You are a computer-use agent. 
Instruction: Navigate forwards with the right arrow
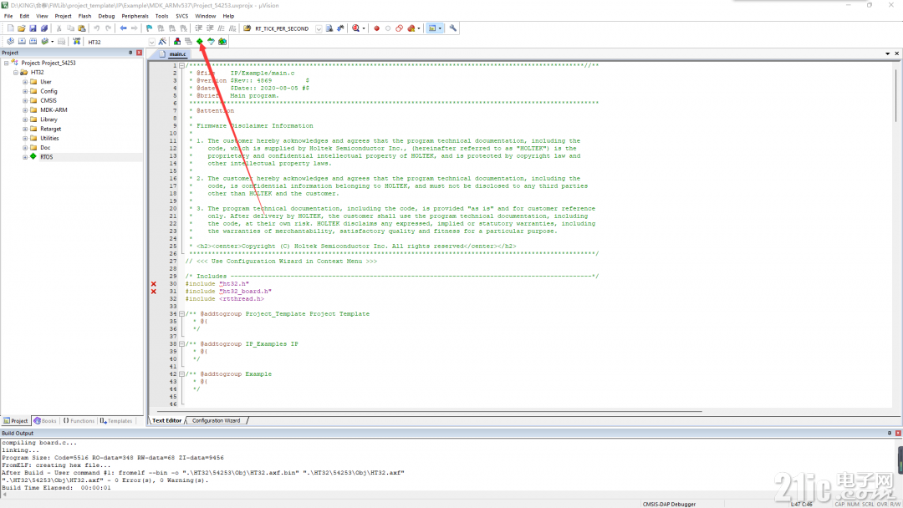134,28
